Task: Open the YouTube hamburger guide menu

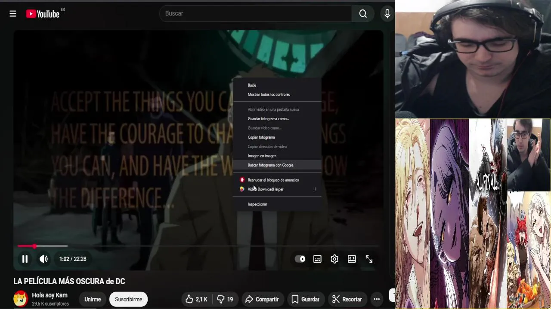Action: click(13, 14)
